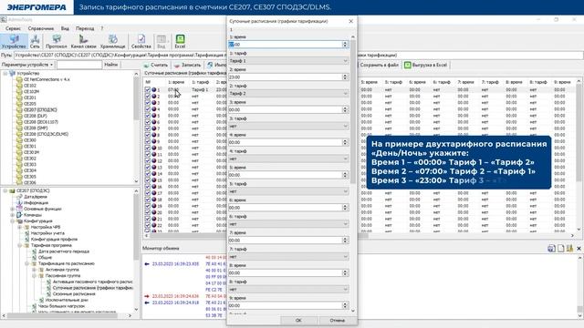Close the Монитор обмена panel
The width and height of the screenshot is (584, 328).
point(579,249)
